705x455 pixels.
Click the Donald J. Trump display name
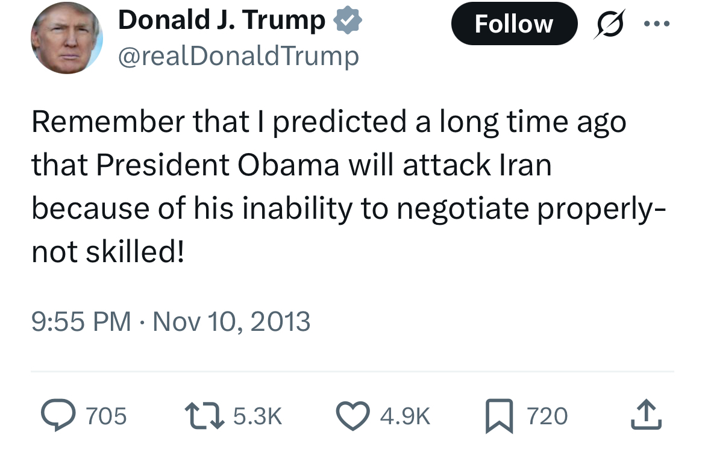[x=222, y=20]
